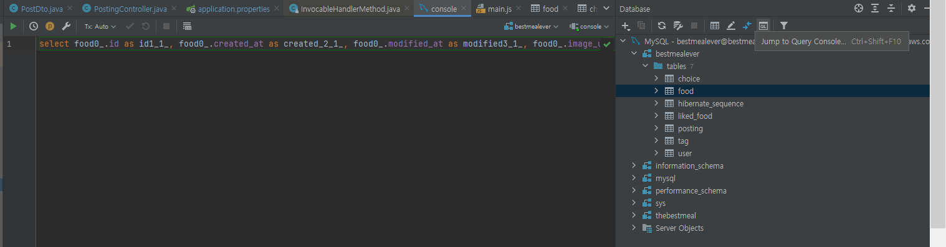Viewport: 946px width, 247px height.
Task: Expand the performance_schema schema
Action: (x=634, y=191)
